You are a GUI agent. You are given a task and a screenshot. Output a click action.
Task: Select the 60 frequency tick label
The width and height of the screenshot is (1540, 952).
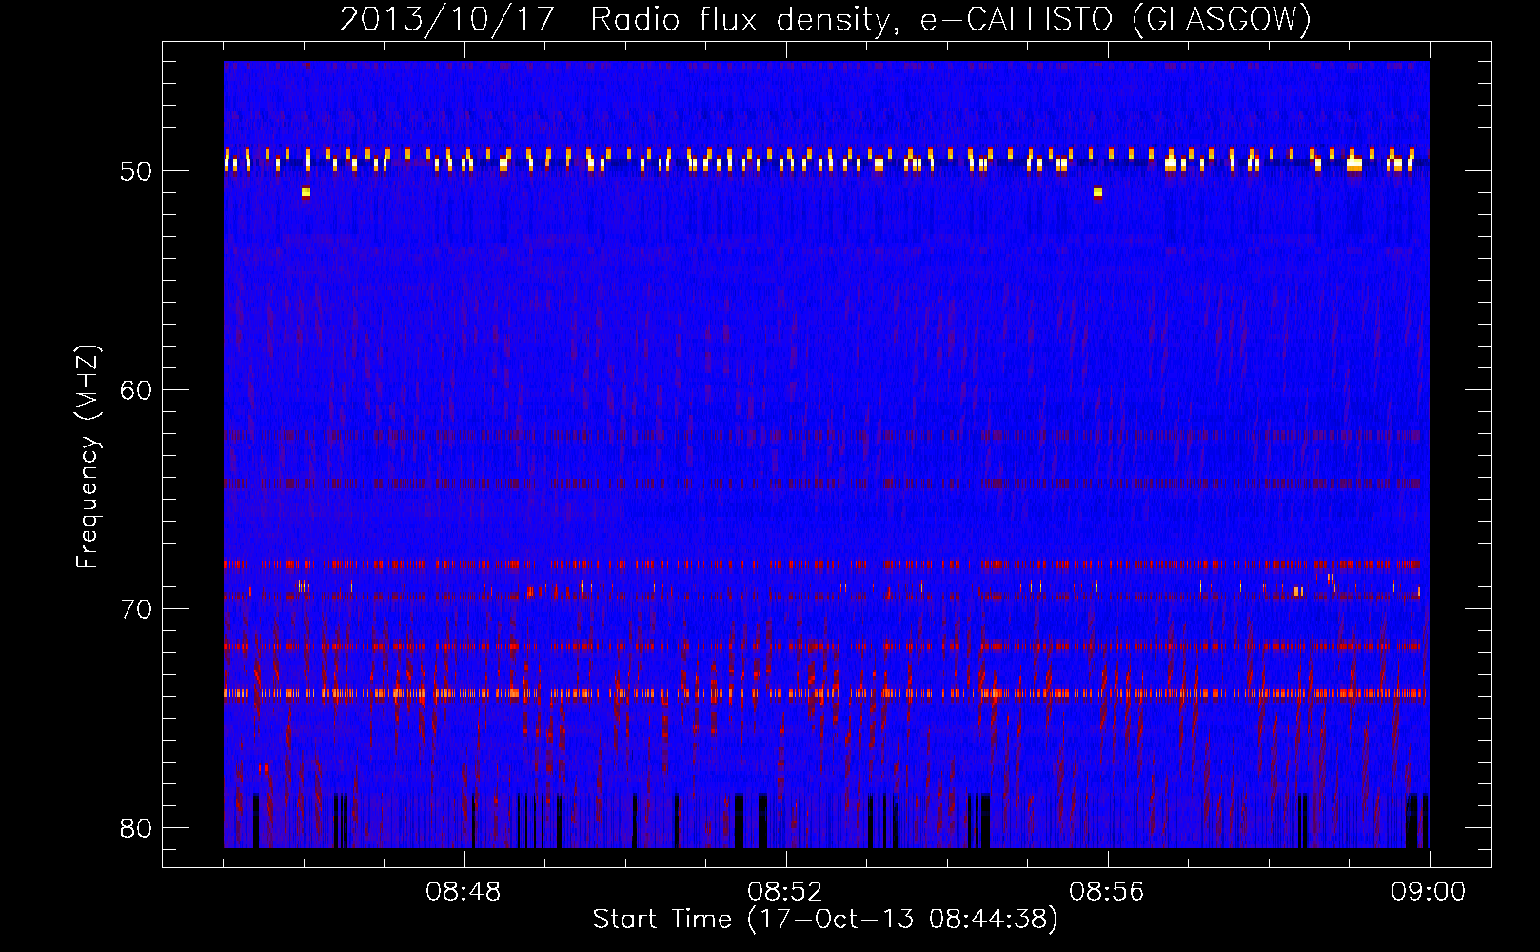click(136, 390)
